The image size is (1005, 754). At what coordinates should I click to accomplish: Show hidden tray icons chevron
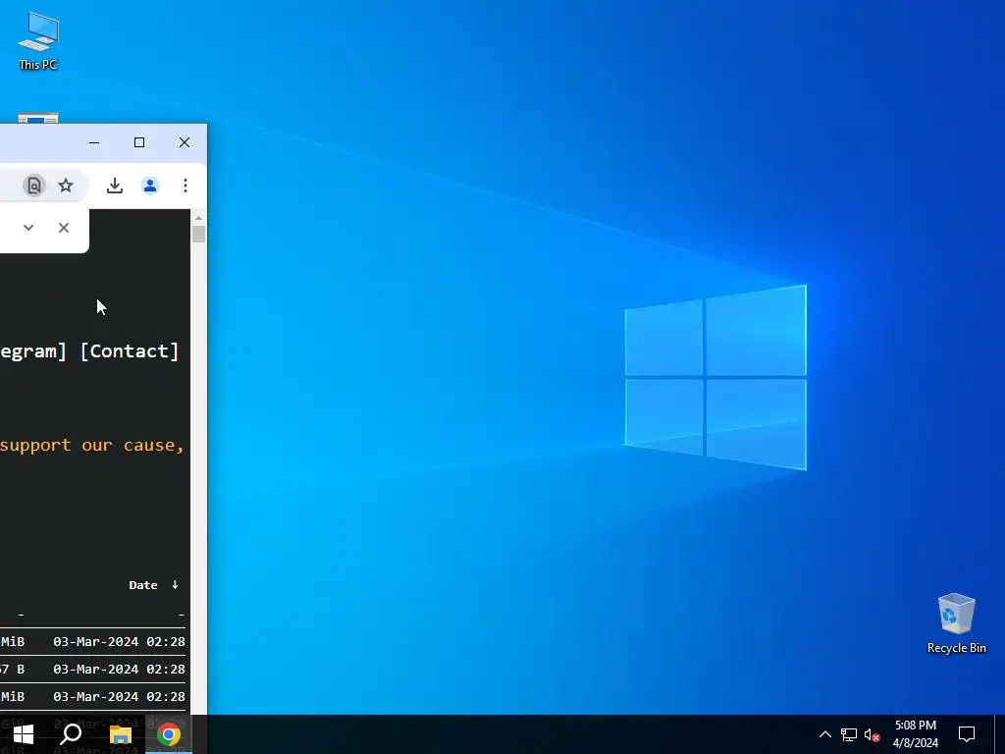coord(824,734)
